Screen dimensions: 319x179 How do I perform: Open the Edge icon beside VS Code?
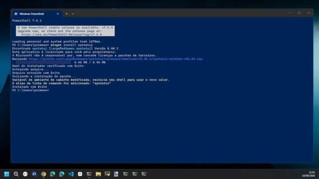click(x=62, y=174)
